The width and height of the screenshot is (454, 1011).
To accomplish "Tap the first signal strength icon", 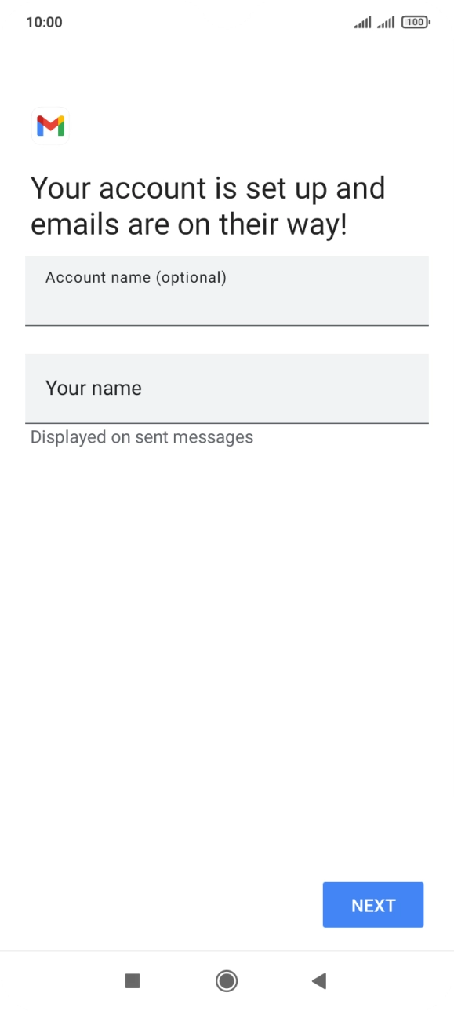I will click(362, 21).
